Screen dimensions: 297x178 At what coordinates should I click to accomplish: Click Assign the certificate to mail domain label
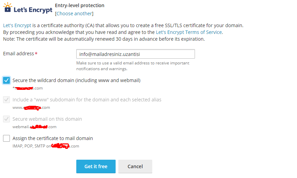click(53, 138)
